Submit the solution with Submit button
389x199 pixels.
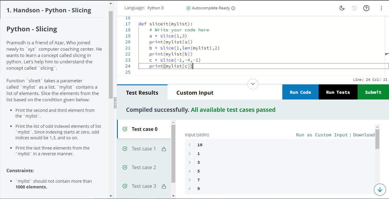click(373, 92)
